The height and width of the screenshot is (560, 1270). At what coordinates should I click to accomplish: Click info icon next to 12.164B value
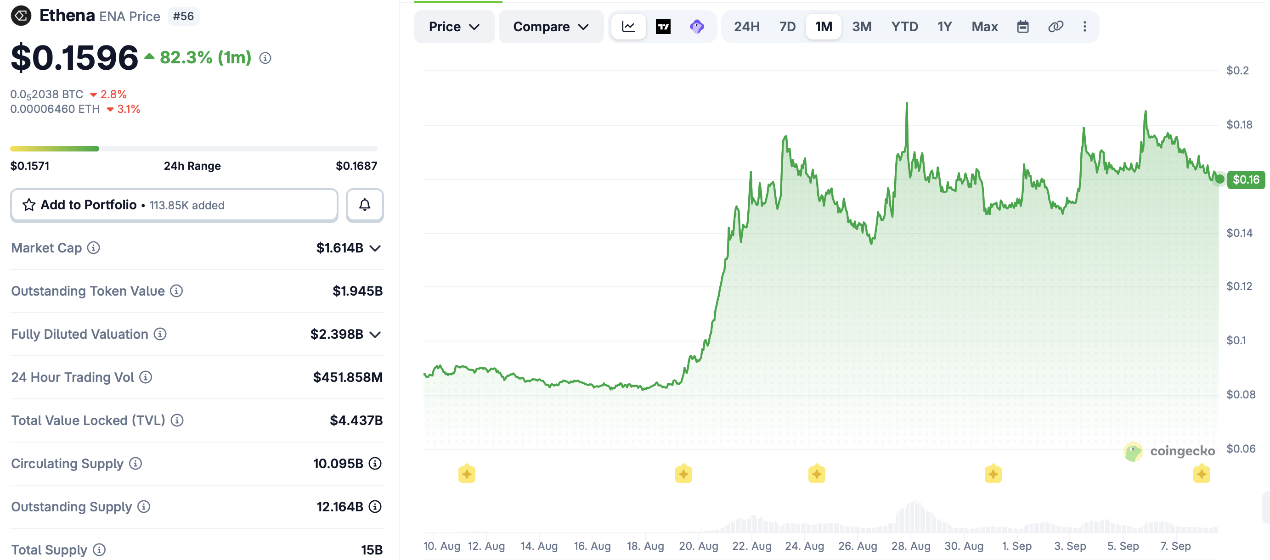[375, 506]
